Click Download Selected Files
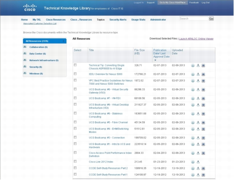 (163, 39)
